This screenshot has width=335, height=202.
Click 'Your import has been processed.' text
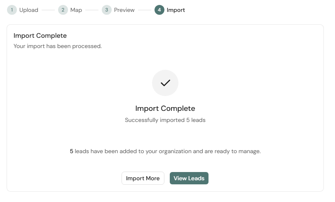58,46
